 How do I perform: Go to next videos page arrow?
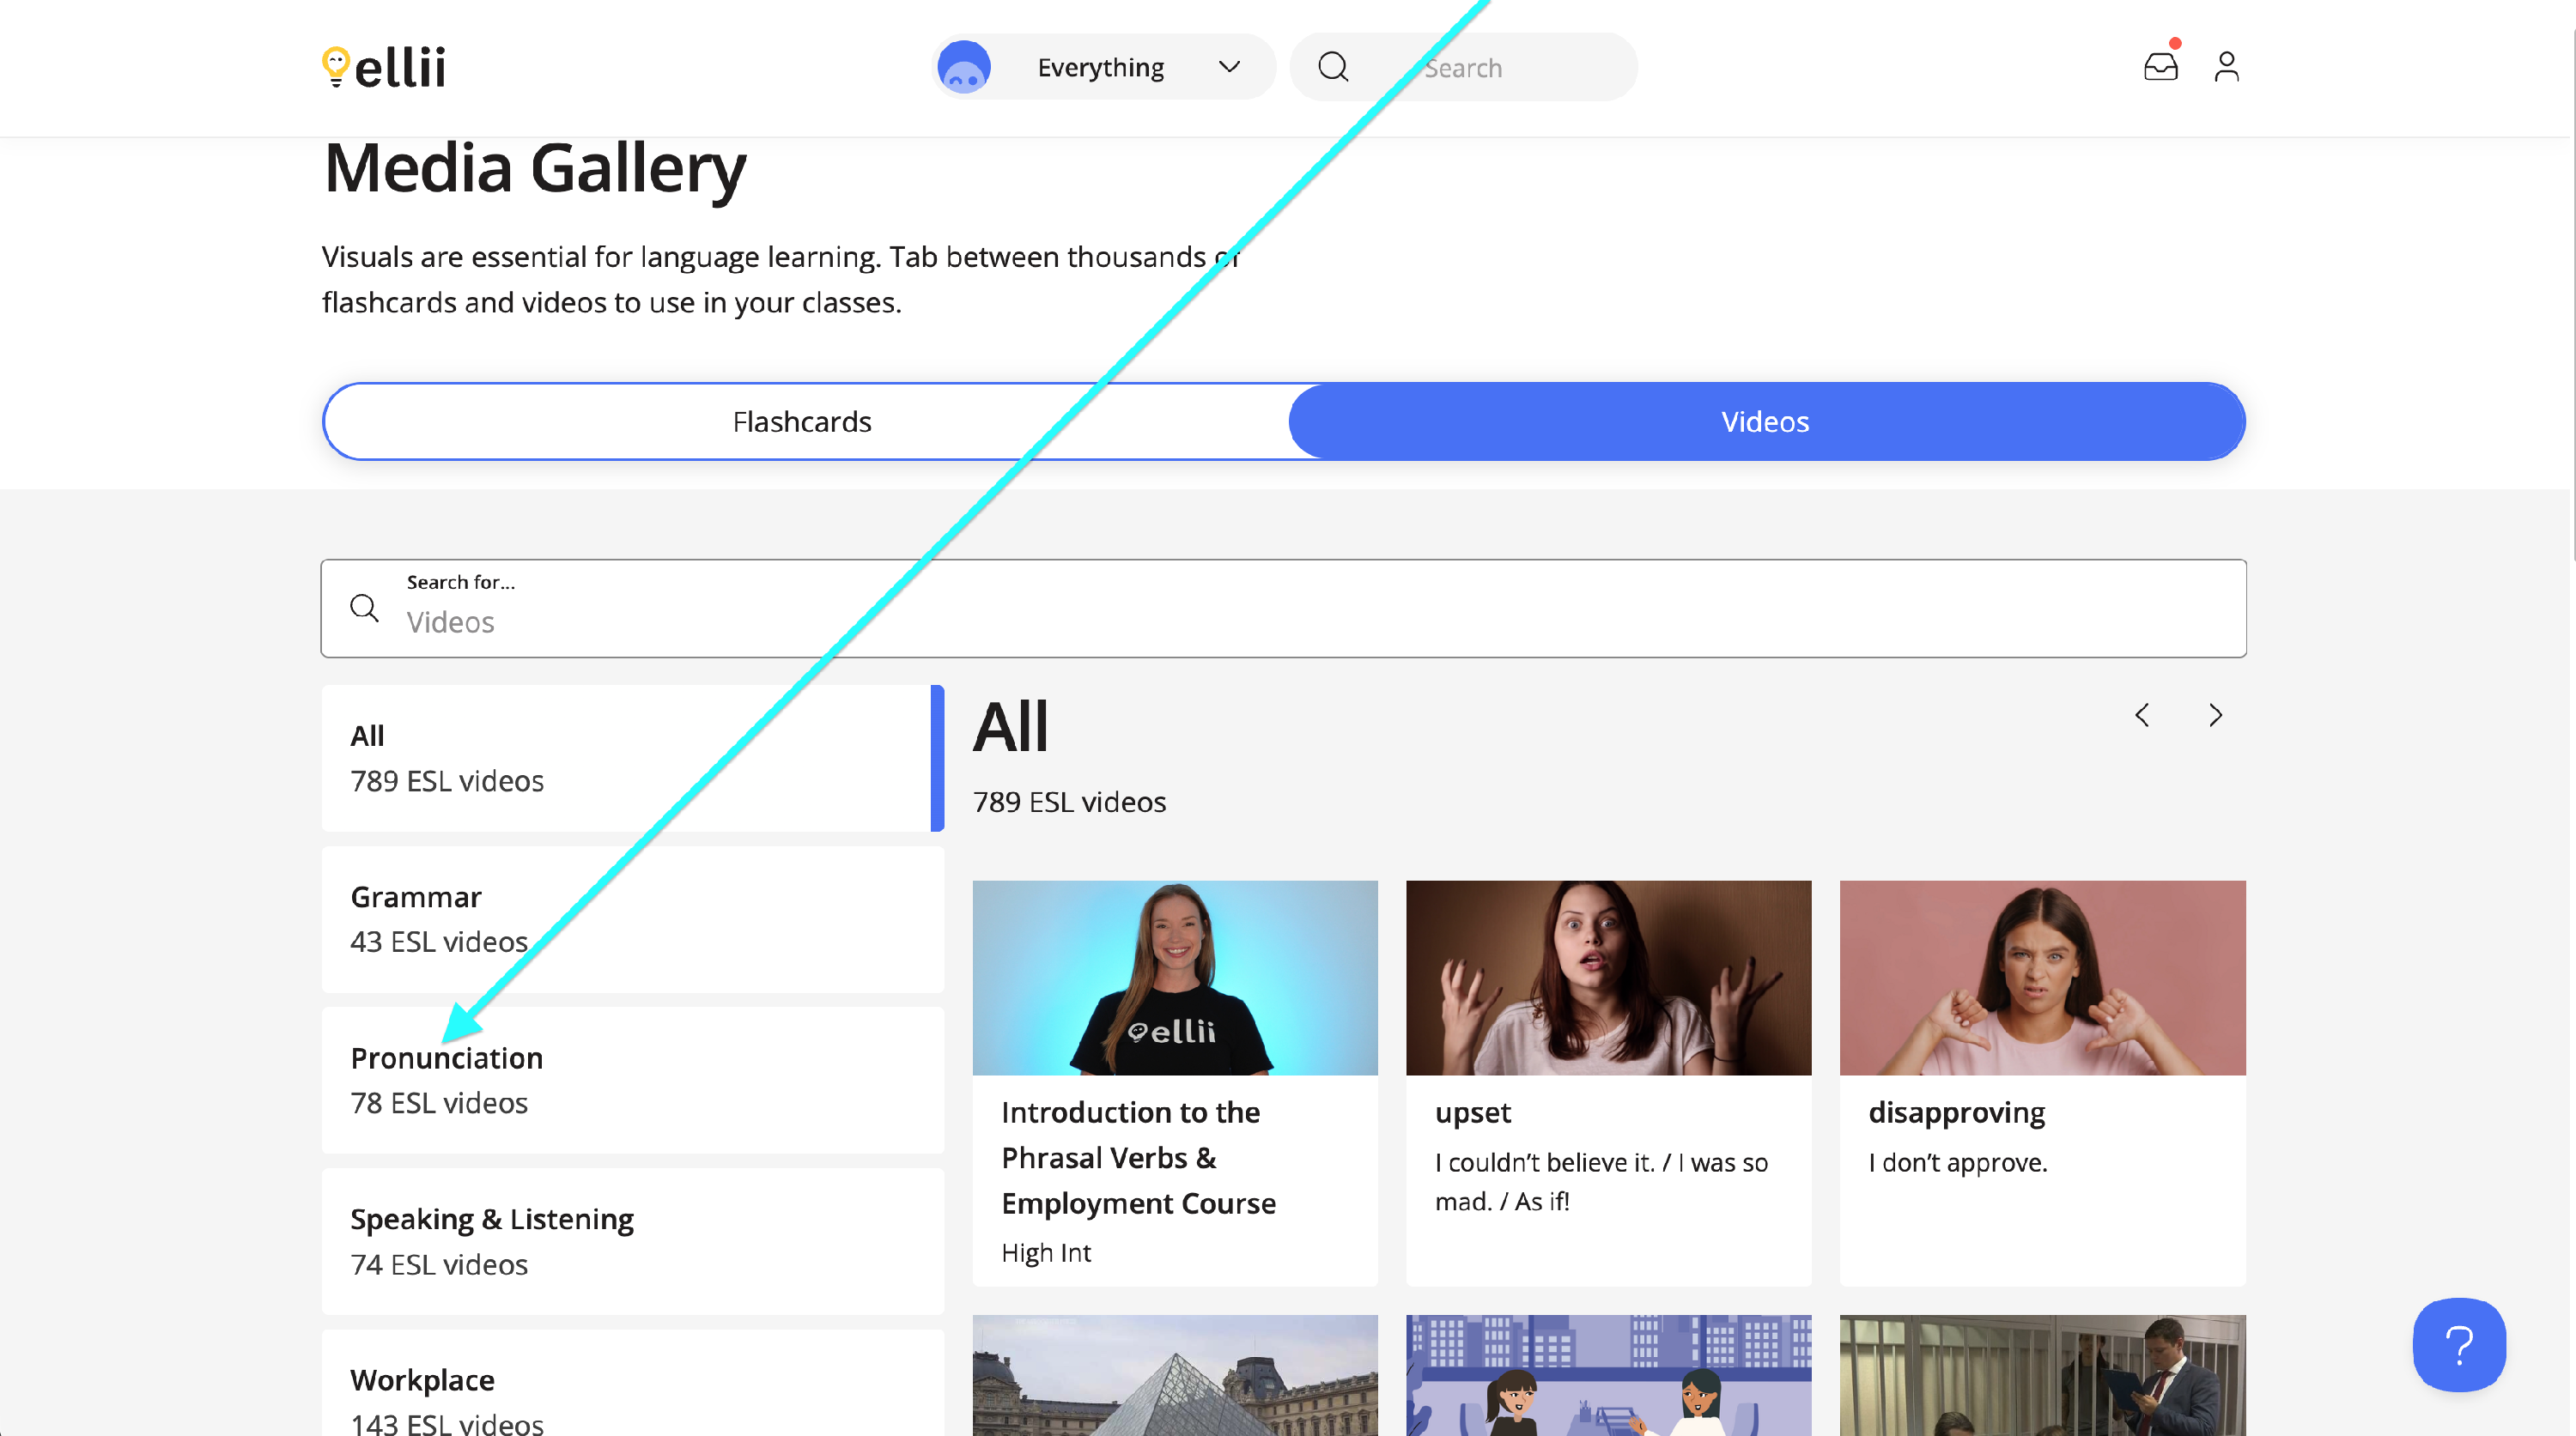[x=2215, y=716]
